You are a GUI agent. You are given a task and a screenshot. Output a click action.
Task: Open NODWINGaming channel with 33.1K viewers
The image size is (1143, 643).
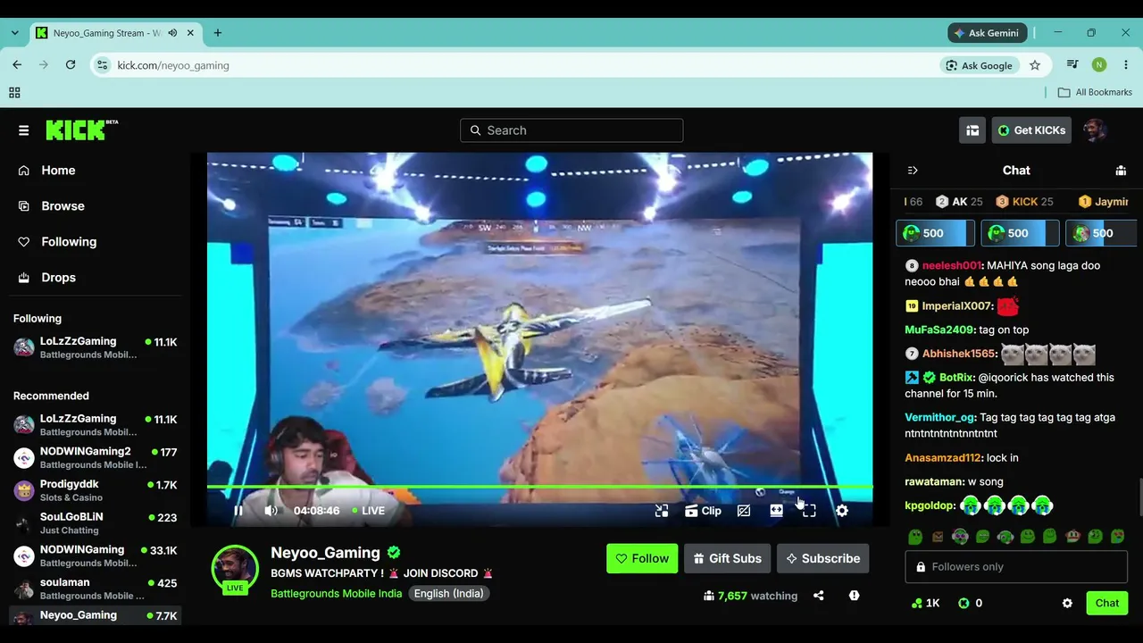click(96, 556)
